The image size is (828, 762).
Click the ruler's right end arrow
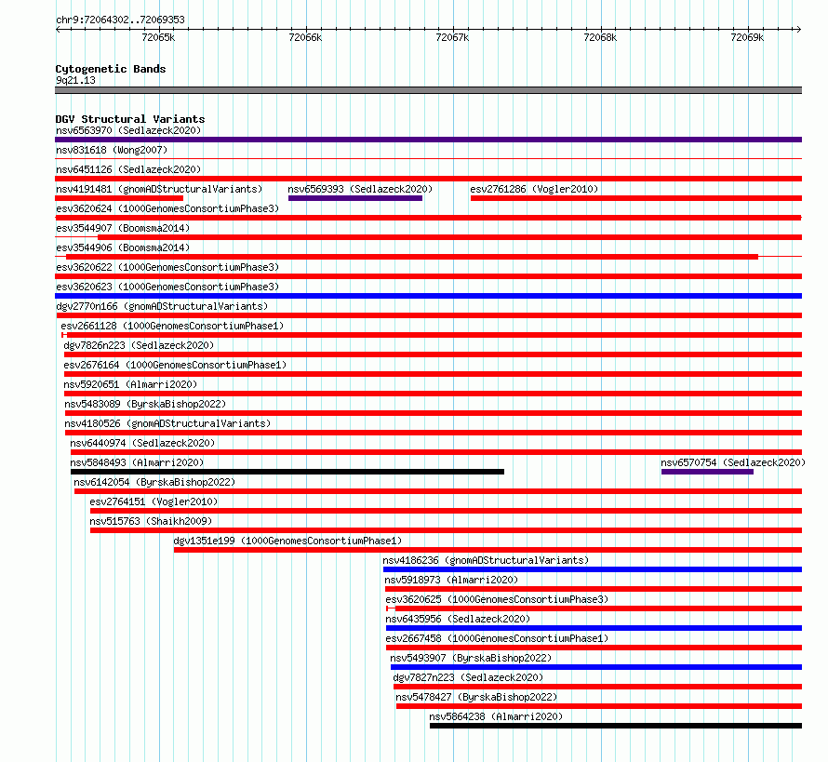(799, 30)
